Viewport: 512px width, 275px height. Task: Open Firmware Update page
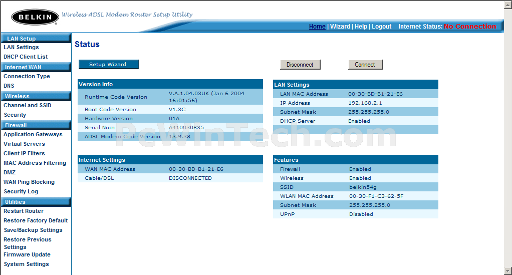27,255
